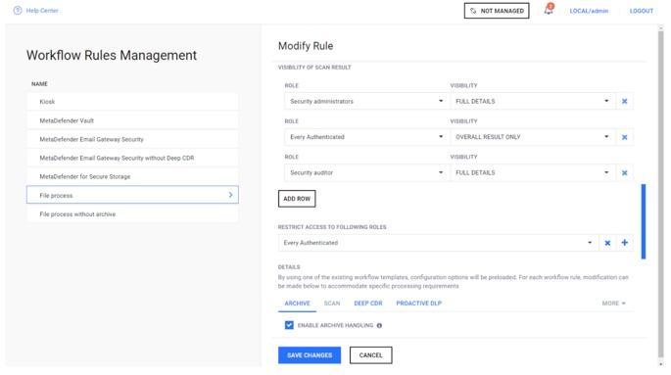The width and height of the screenshot is (671, 375).
Task: Open the LOCAL/admin account link
Action: pyautogui.click(x=589, y=11)
